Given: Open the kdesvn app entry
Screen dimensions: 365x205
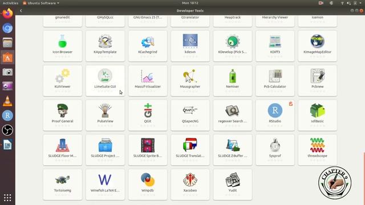Looking at the screenshot, I should pyautogui.click(x=190, y=46).
